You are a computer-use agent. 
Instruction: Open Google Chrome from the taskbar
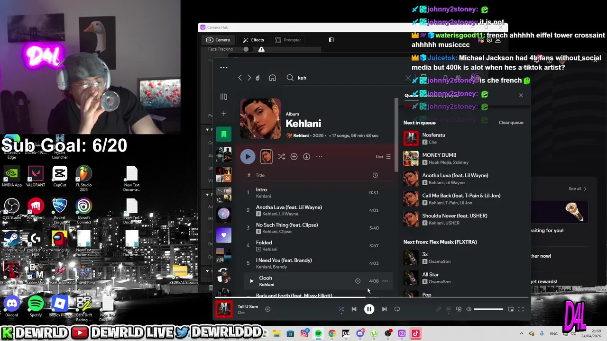click(332, 333)
